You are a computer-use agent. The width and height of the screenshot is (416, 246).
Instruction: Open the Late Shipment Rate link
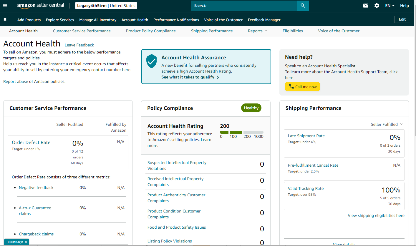point(306,136)
